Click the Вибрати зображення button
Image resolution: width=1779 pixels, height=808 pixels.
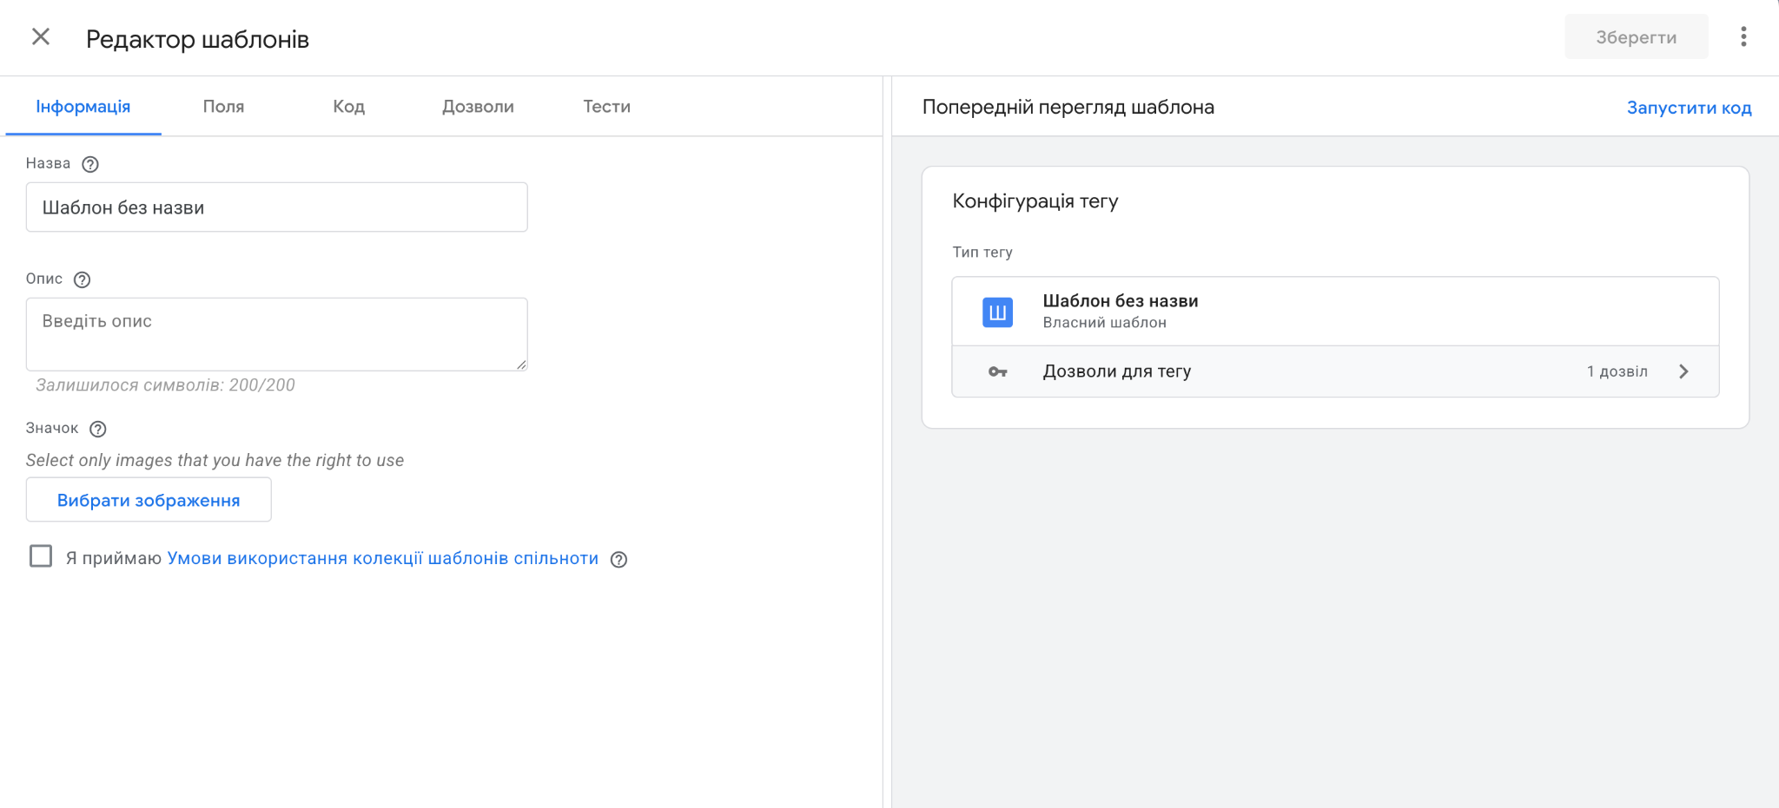[x=148, y=499]
